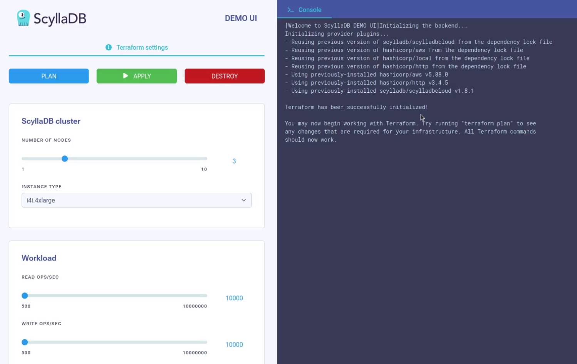The width and height of the screenshot is (577, 364).
Task: Click the READ OPS/SEC label
Action: click(40, 277)
